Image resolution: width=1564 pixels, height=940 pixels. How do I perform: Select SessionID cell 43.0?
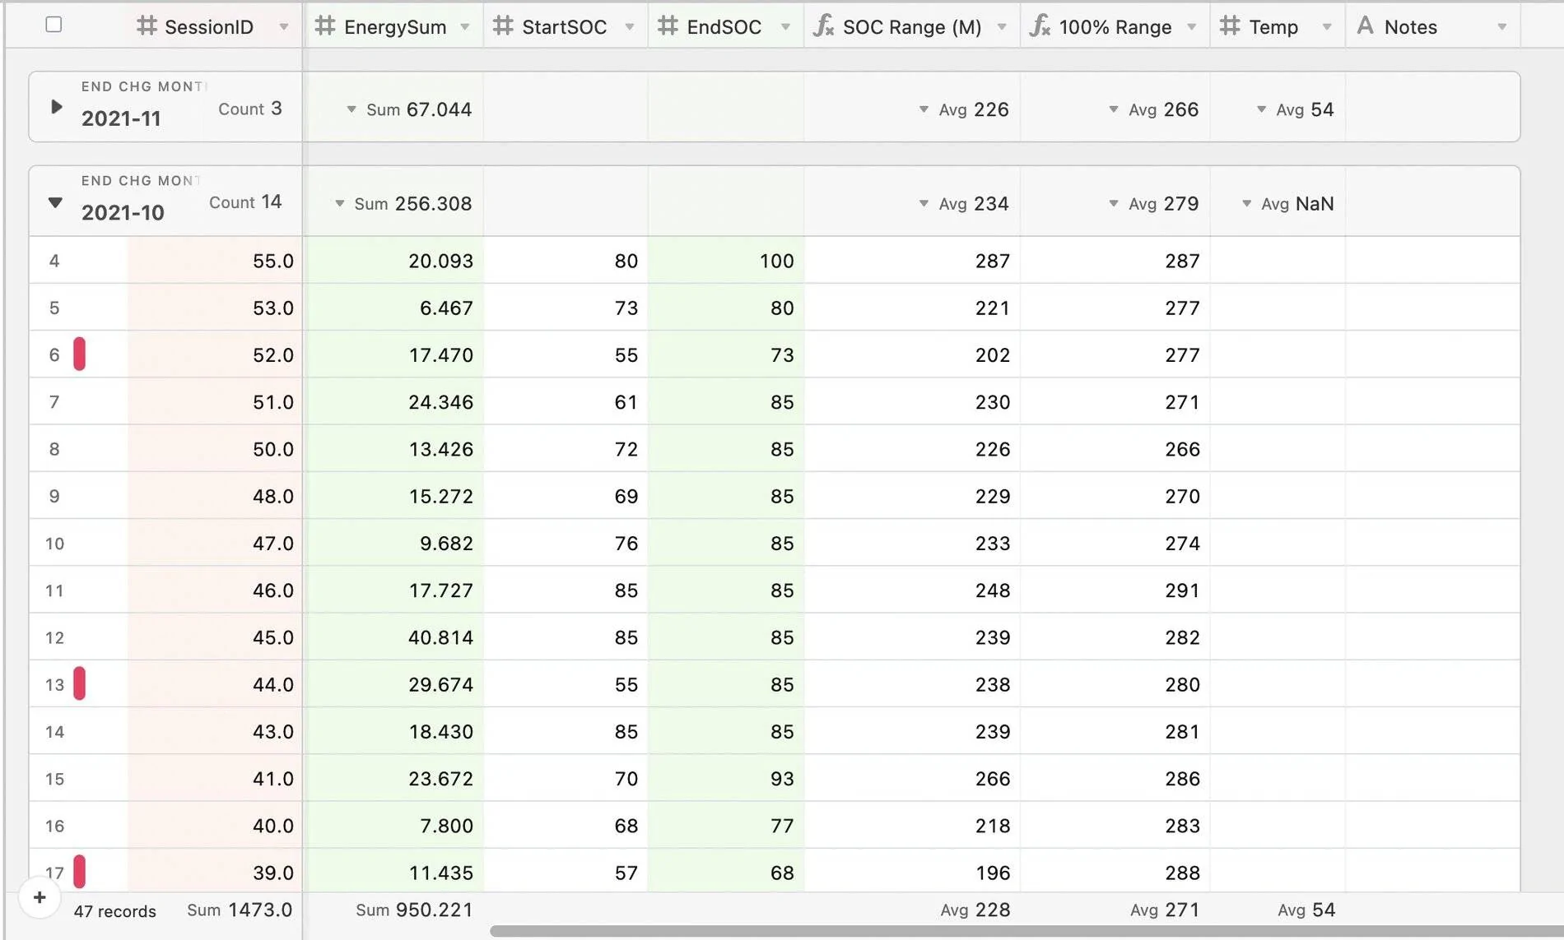[x=215, y=731]
